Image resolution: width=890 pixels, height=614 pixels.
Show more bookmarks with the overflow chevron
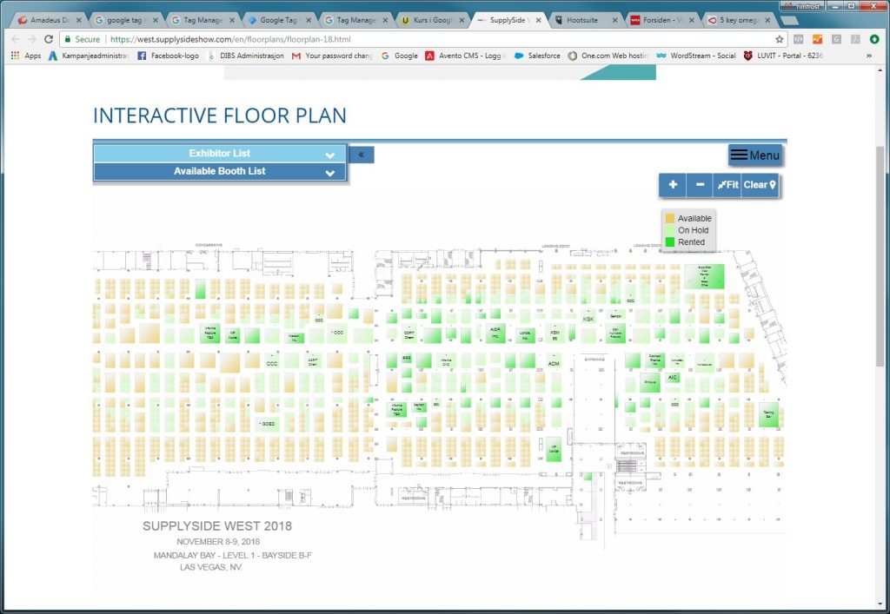pos(869,56)
